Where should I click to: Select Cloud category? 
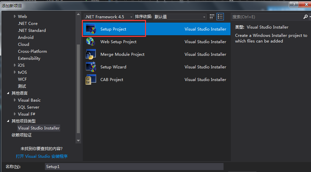(x=23, y=44)
